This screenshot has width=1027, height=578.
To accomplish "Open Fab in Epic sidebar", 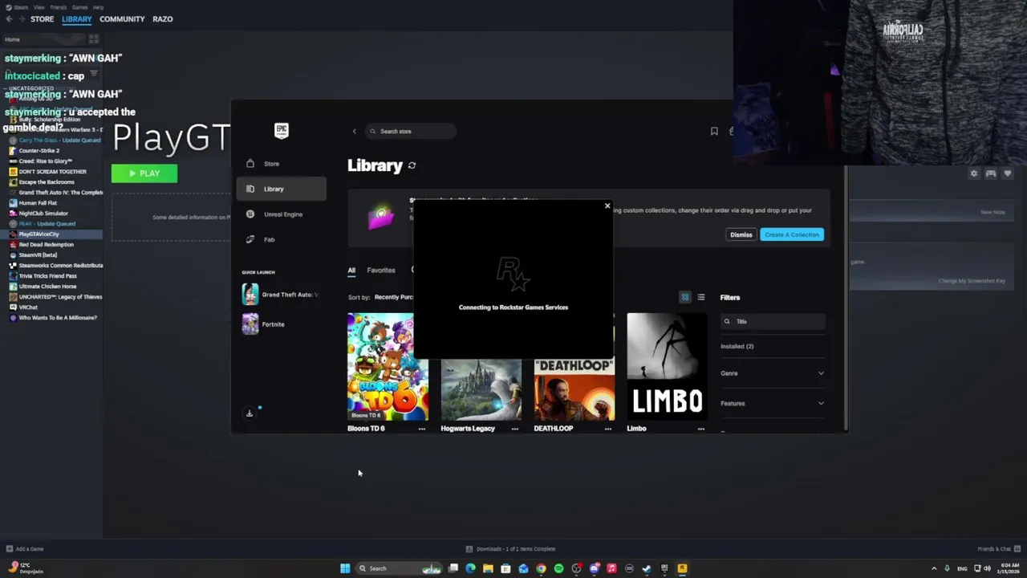I will (281, 239).
